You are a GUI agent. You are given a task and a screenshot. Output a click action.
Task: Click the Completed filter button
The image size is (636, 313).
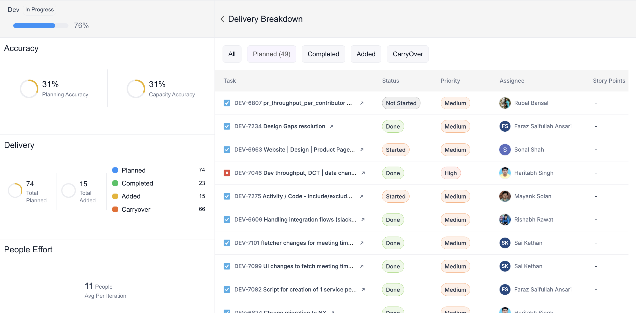323,54
